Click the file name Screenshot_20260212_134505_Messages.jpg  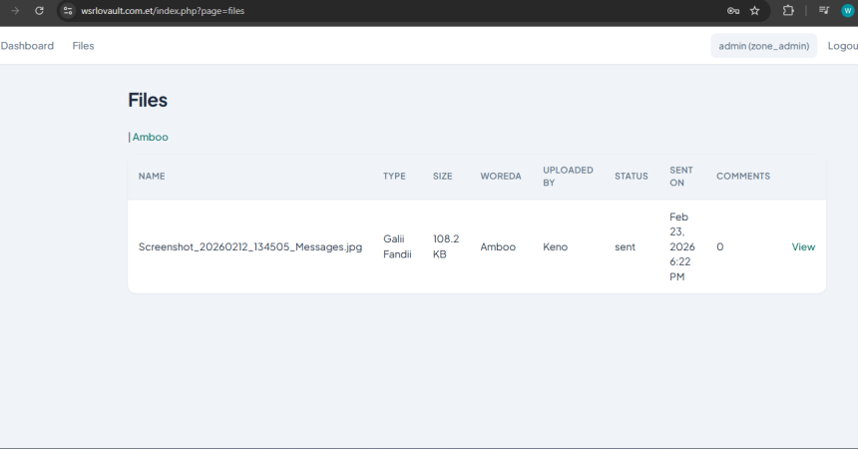point(249,246)
